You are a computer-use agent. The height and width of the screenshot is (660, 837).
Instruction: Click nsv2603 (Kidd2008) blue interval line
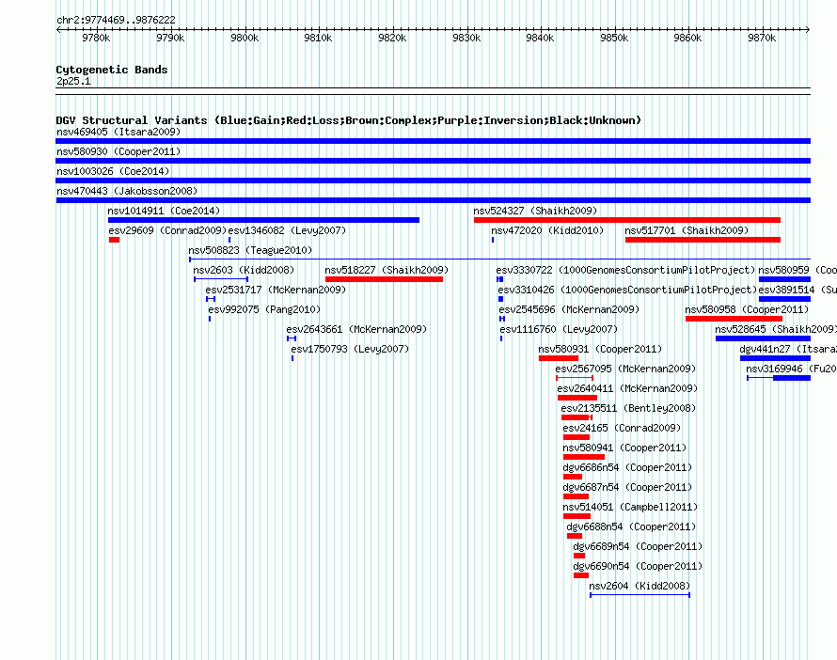pos(221,279)
